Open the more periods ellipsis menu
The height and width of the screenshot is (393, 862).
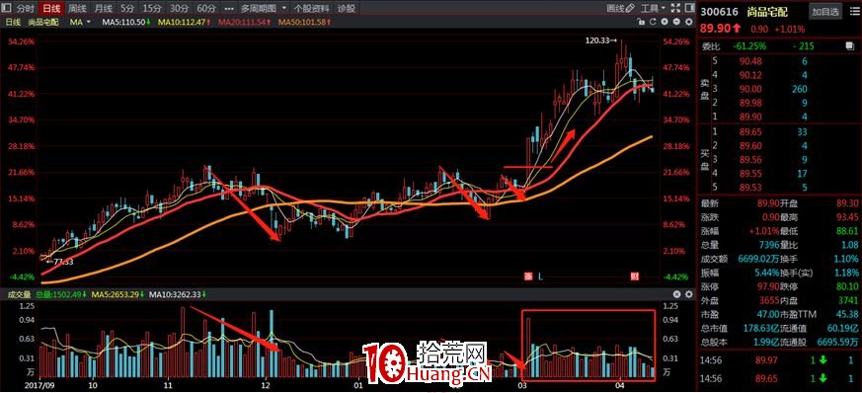(x=228, y=9)
